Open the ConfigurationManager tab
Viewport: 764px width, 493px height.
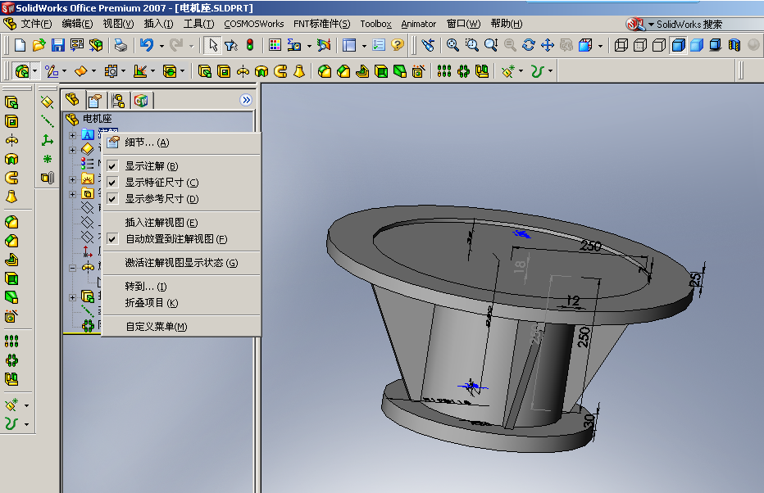click(x=118, y=101)
